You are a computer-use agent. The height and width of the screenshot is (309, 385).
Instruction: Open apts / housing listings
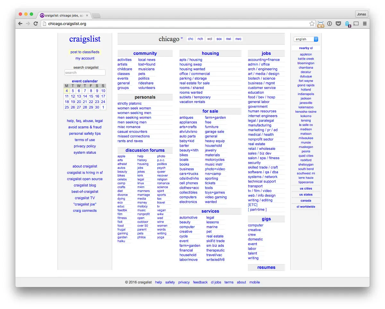(191, 60)
